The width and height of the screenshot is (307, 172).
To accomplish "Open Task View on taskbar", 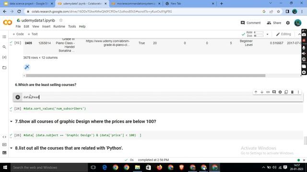I will [x=93, y=168].
